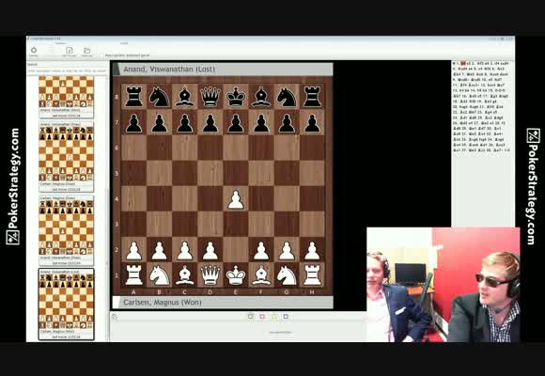545x376 pixels.
Task: Select the black rook on a8
Action: pos(133,97)
